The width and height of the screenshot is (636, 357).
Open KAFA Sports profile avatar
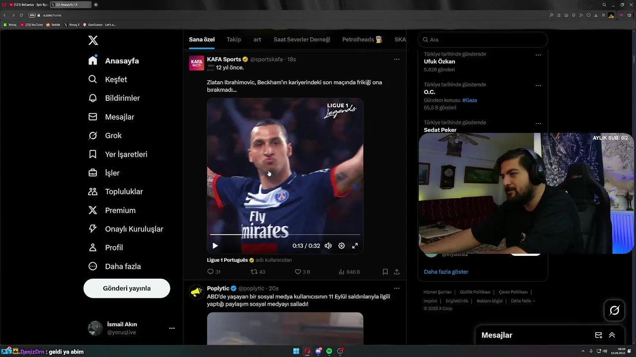tap(196, 63)
